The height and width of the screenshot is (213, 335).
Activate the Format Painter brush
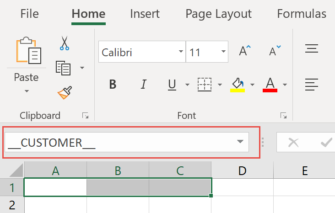65,93
